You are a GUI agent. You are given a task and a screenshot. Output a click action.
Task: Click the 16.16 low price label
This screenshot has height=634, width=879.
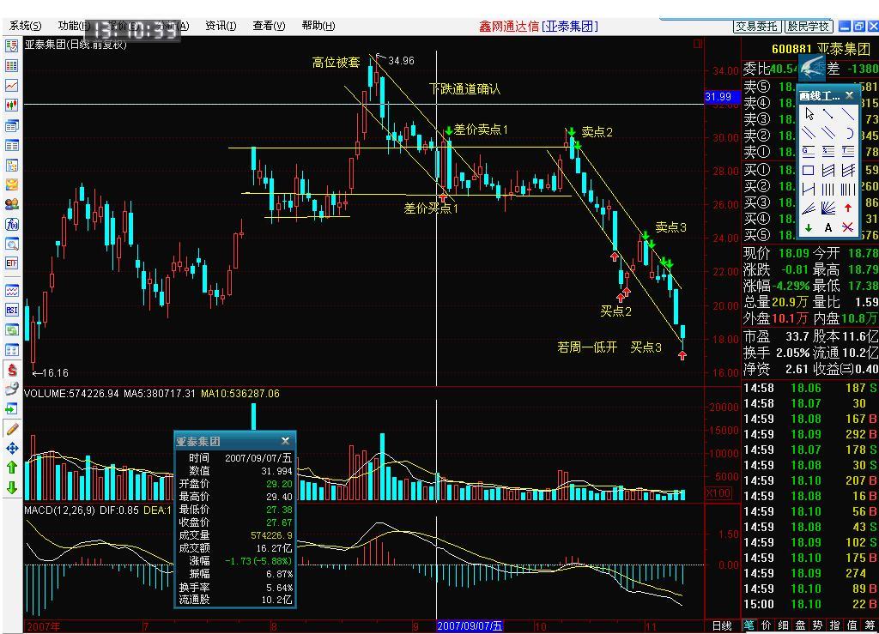coord(55,373)
